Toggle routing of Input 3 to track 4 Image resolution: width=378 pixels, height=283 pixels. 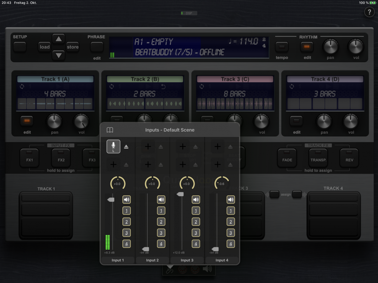pos(196,244)
